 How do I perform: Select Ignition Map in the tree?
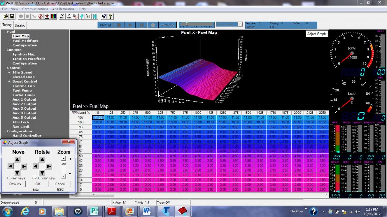[24, 54]
